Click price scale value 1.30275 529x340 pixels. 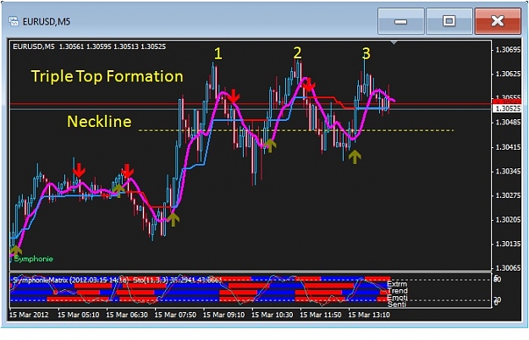tap(508, 195)
